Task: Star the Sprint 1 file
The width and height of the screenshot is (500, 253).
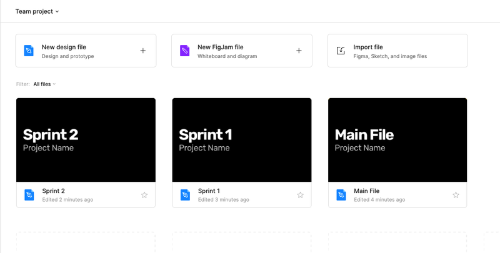Action: [301, 195]
